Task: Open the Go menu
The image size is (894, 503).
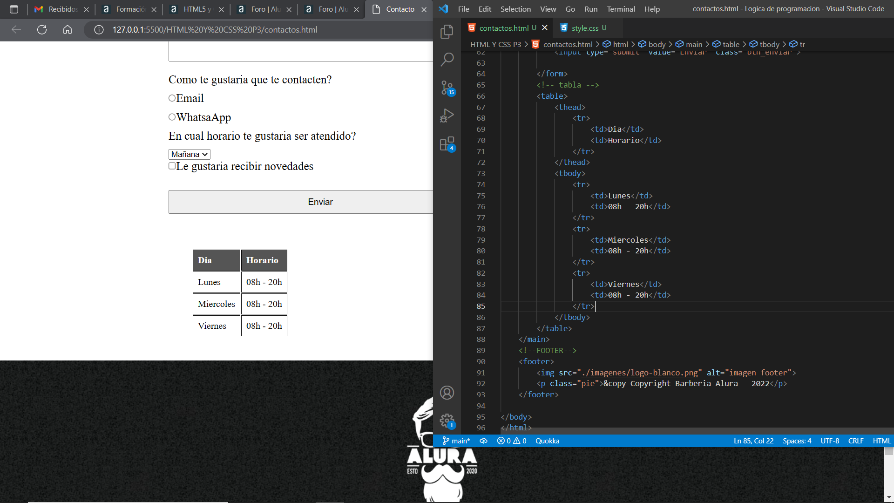Action: click(570, 9)
